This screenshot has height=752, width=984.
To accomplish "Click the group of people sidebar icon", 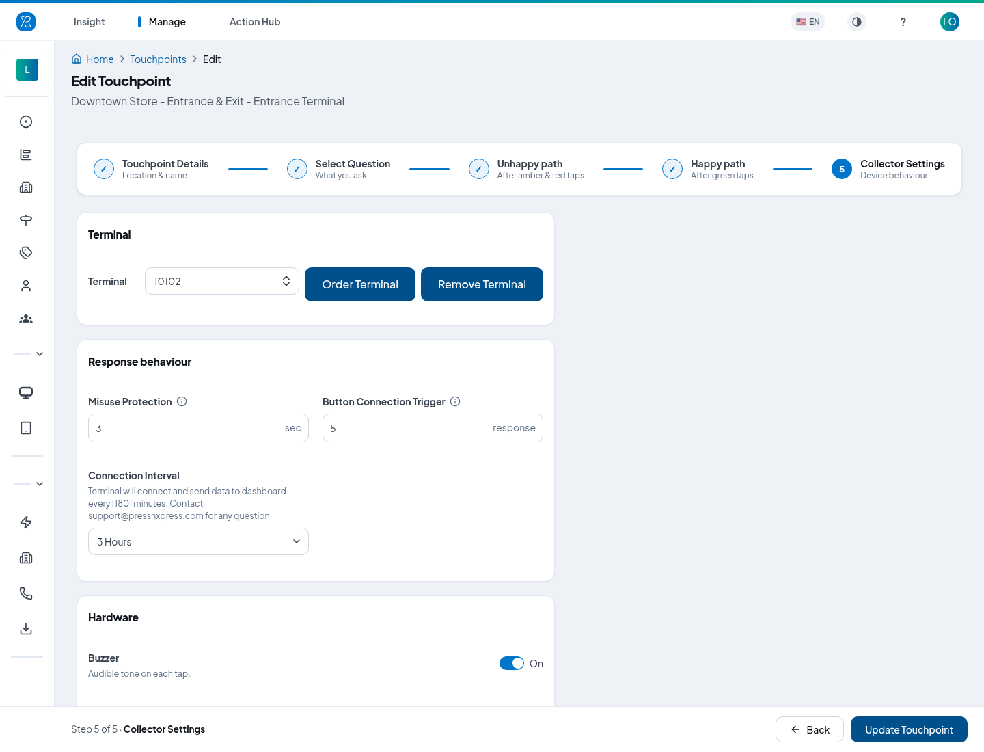I will [x=26, y=319].
